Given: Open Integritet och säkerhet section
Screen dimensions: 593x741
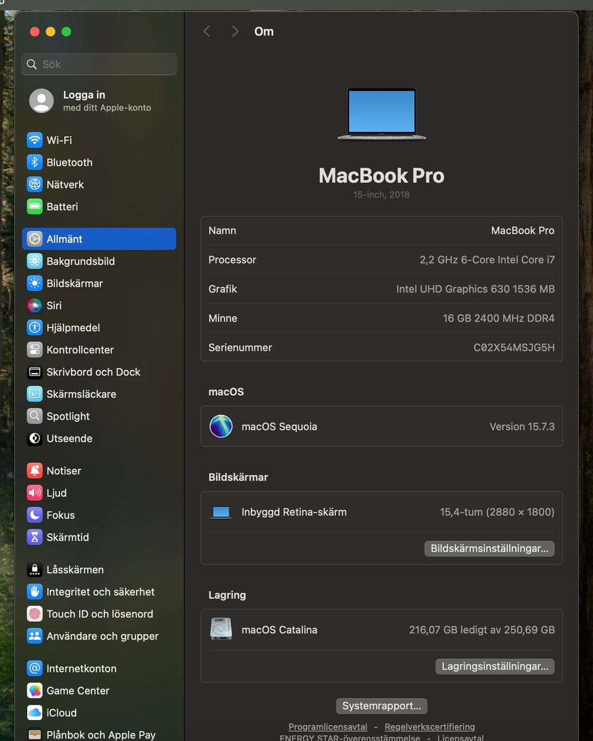Looking at the screenshot, I should click(100, 592).
